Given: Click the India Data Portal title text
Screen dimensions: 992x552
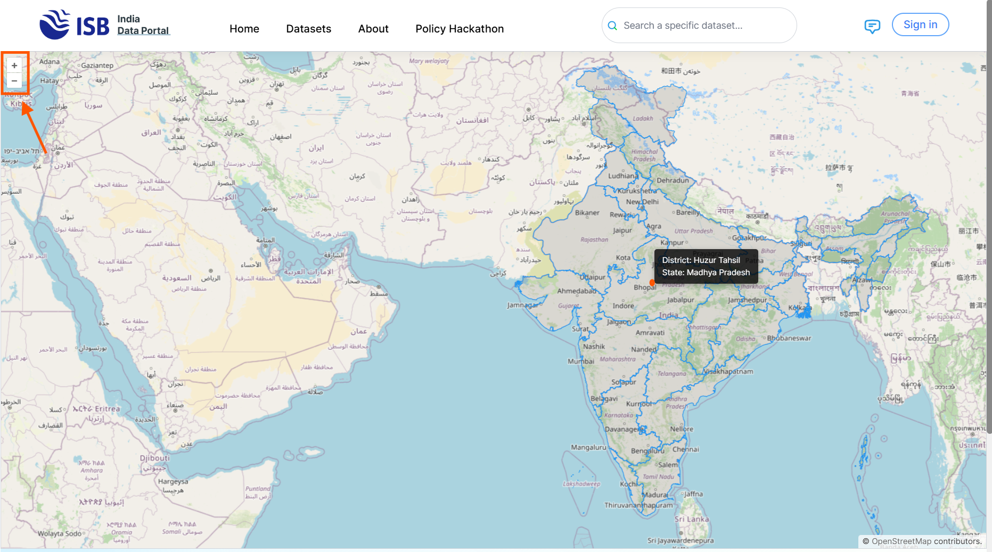Looking at the screenshot, I should (x=143, y=25).
